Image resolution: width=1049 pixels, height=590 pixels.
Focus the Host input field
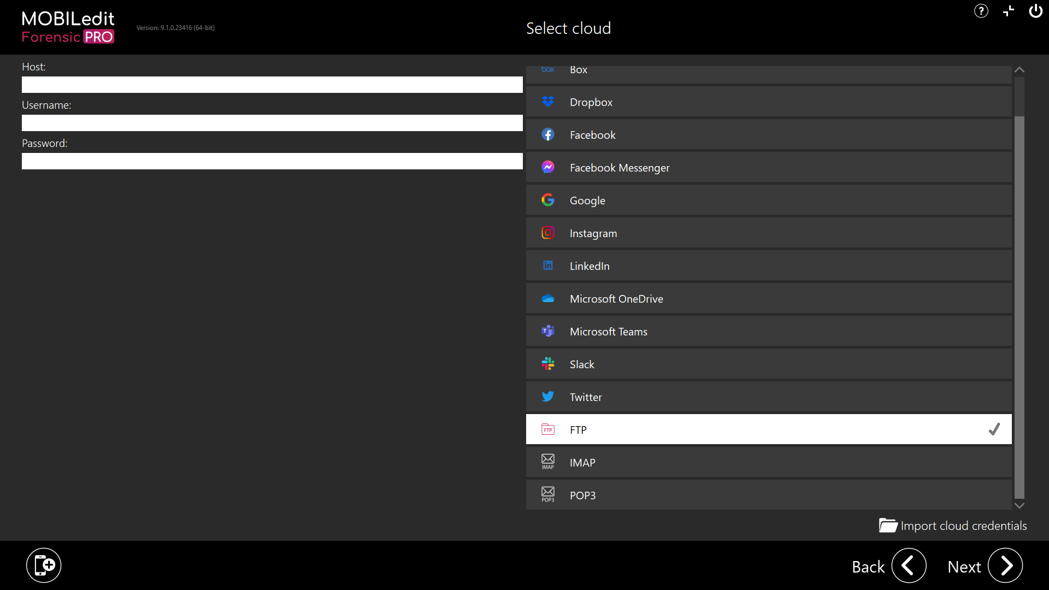pyautogui.click(x=272, y=85)
